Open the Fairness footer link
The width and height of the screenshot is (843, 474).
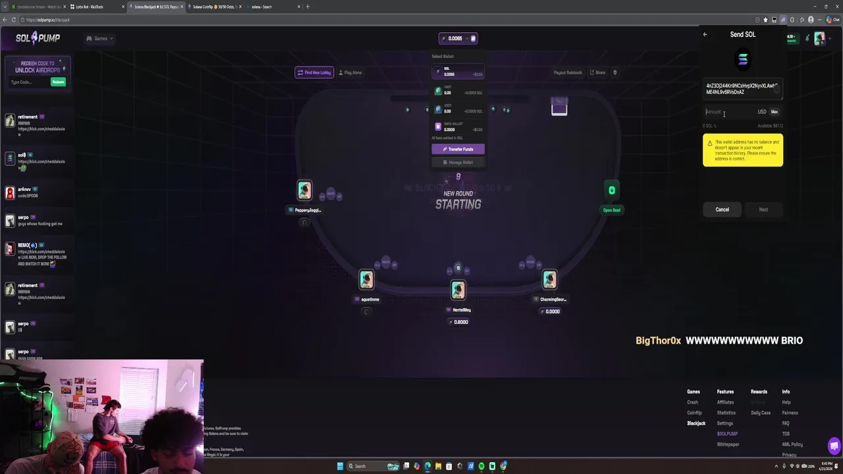point(790,413)
